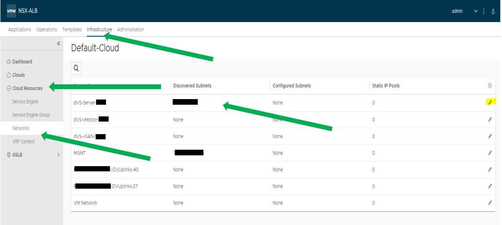Viewport: 502px width, 225px height.
Task: Open Service Engine Group page
Action: [x=31, y=115]
